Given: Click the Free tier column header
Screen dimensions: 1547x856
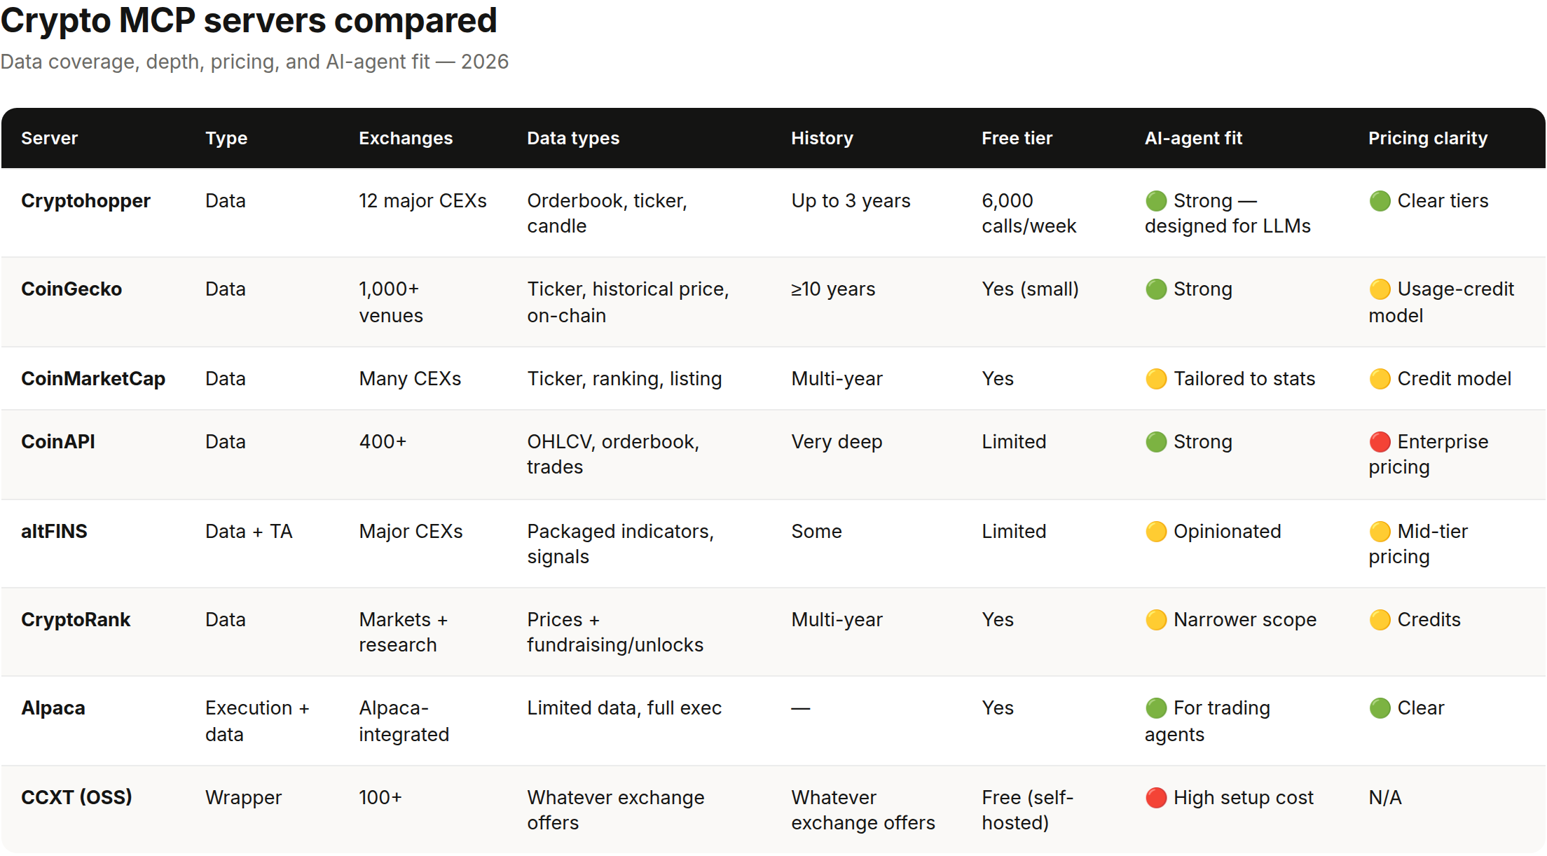Looking at the screenshot, I should [1017, 138].
